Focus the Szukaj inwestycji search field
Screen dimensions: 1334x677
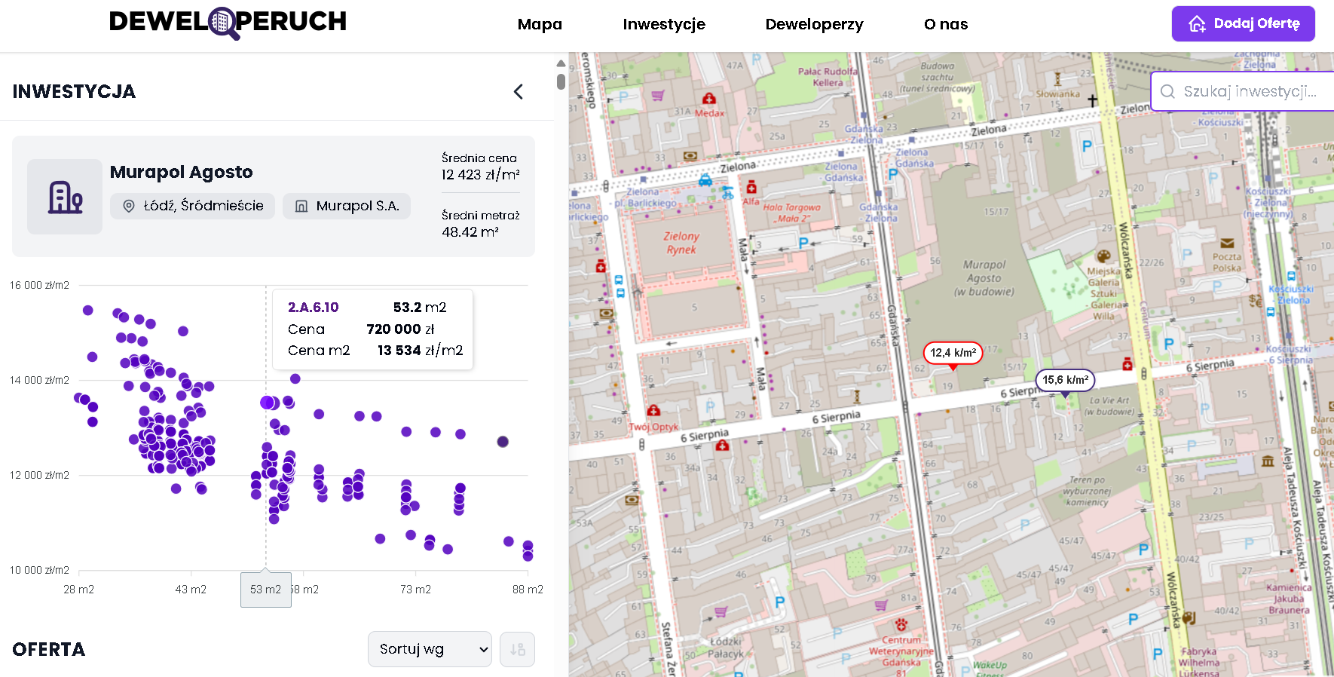[1251, 91]
